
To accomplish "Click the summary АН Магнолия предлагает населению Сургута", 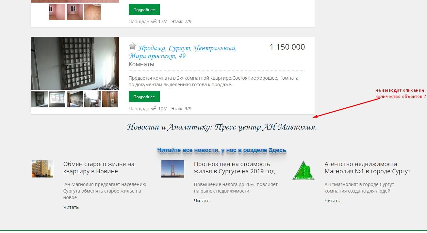I will point(105,191).
